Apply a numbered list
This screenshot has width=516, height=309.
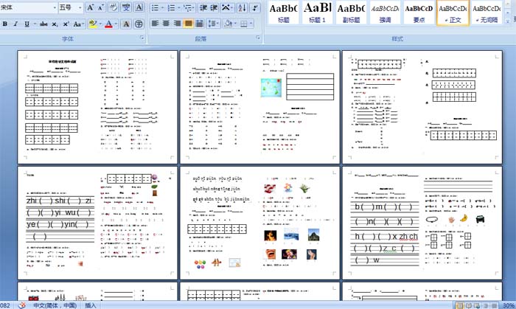(172, 8)
